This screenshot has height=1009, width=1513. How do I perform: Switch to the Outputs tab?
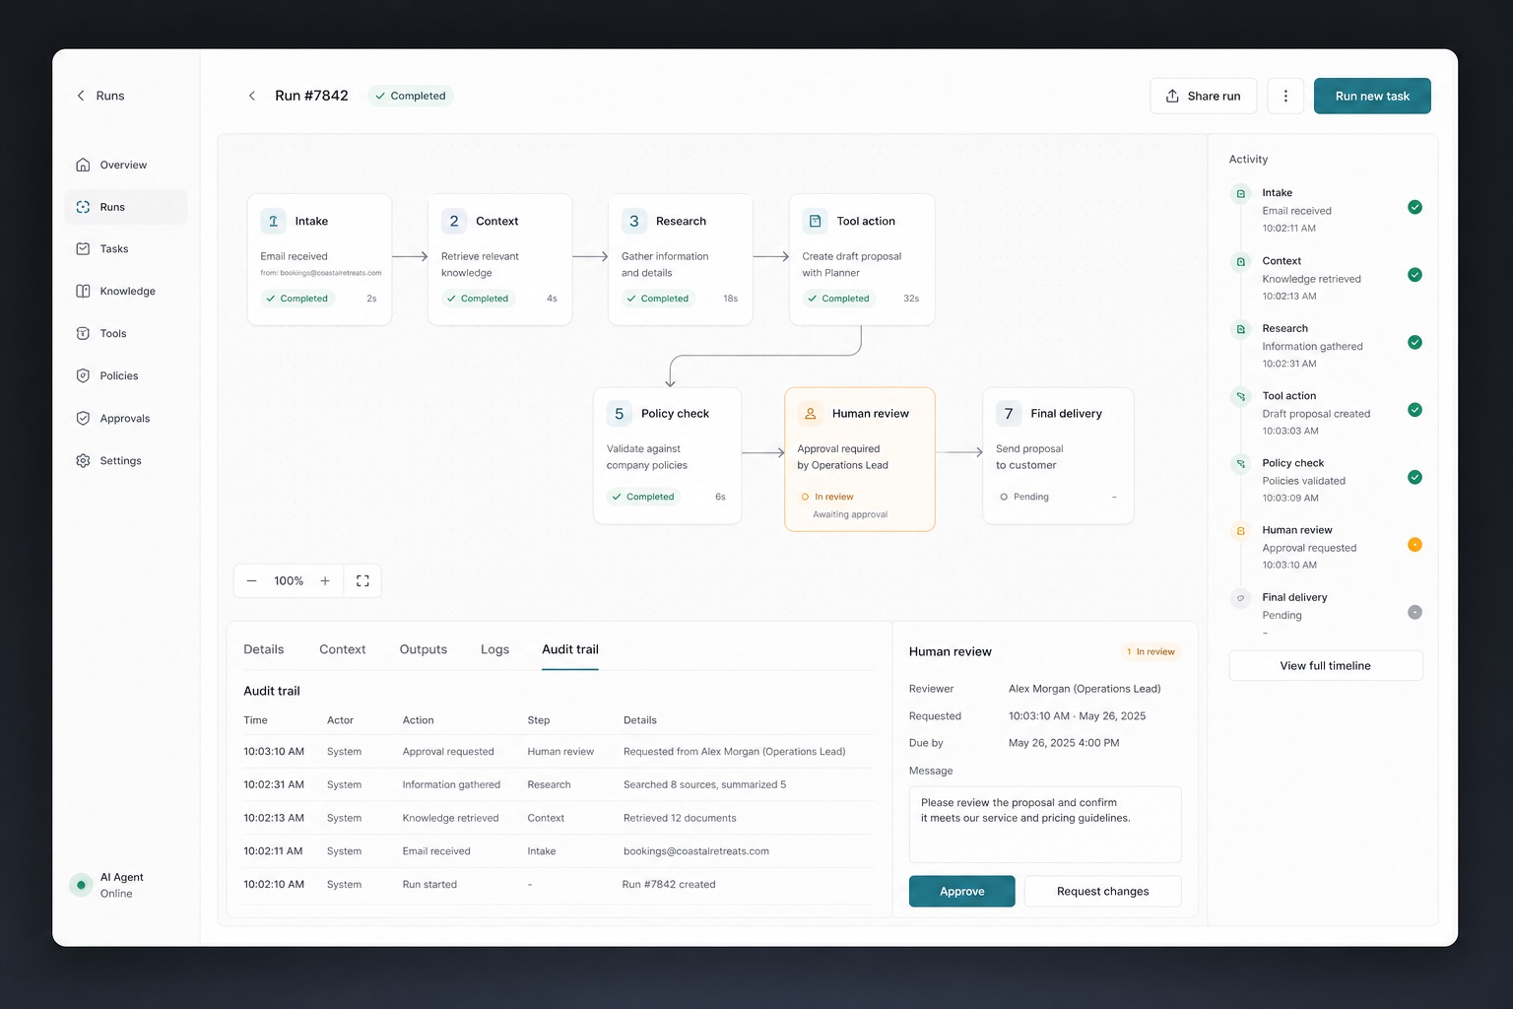(424, 649)
